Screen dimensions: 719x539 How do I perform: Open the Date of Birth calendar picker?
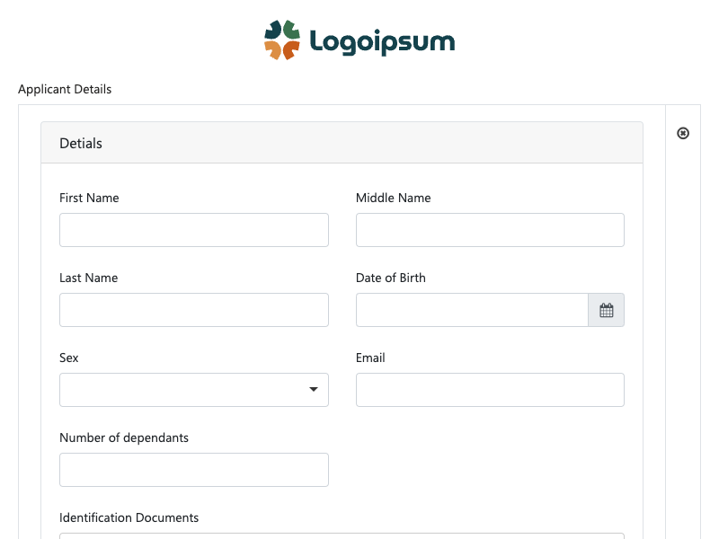606,310
